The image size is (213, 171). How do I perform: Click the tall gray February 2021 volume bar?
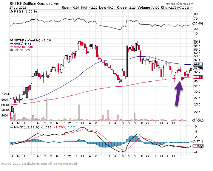(x=79, y=113)
